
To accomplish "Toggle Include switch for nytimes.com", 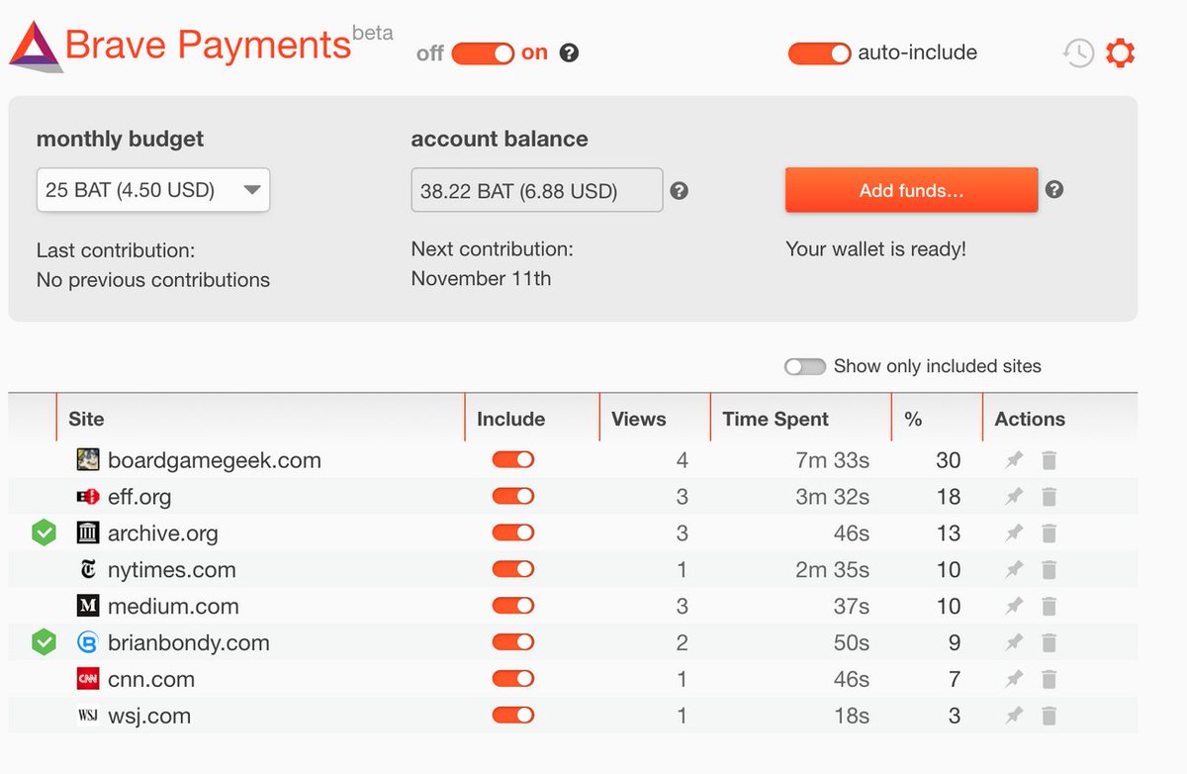I will [x=513, y=570].
